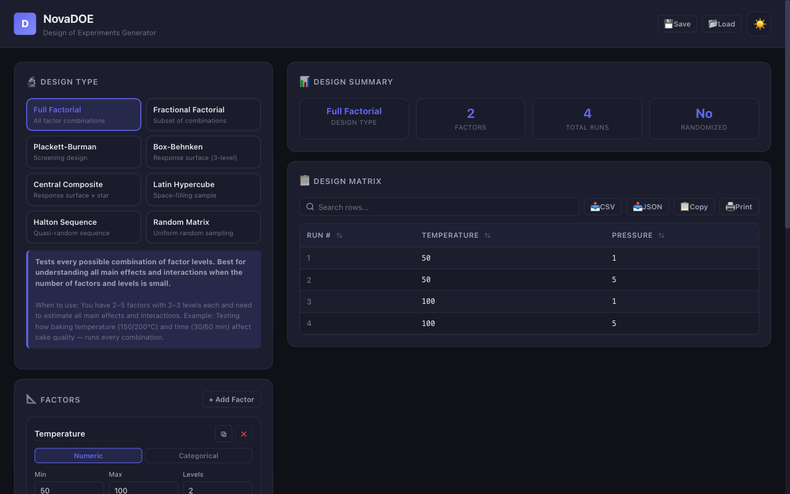Viewport: 790px width, 494px height.
Task: Click the Total Runs card showing 4
Action: [x=587, y=119]
